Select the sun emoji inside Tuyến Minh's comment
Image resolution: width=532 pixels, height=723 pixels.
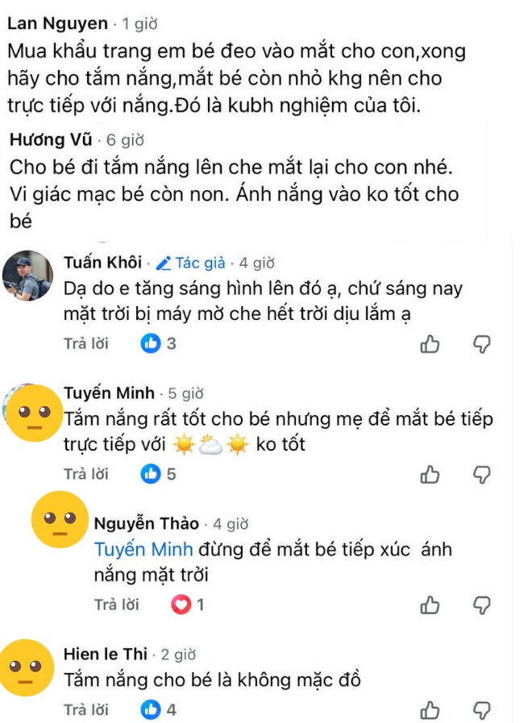[x=185, y=444]
